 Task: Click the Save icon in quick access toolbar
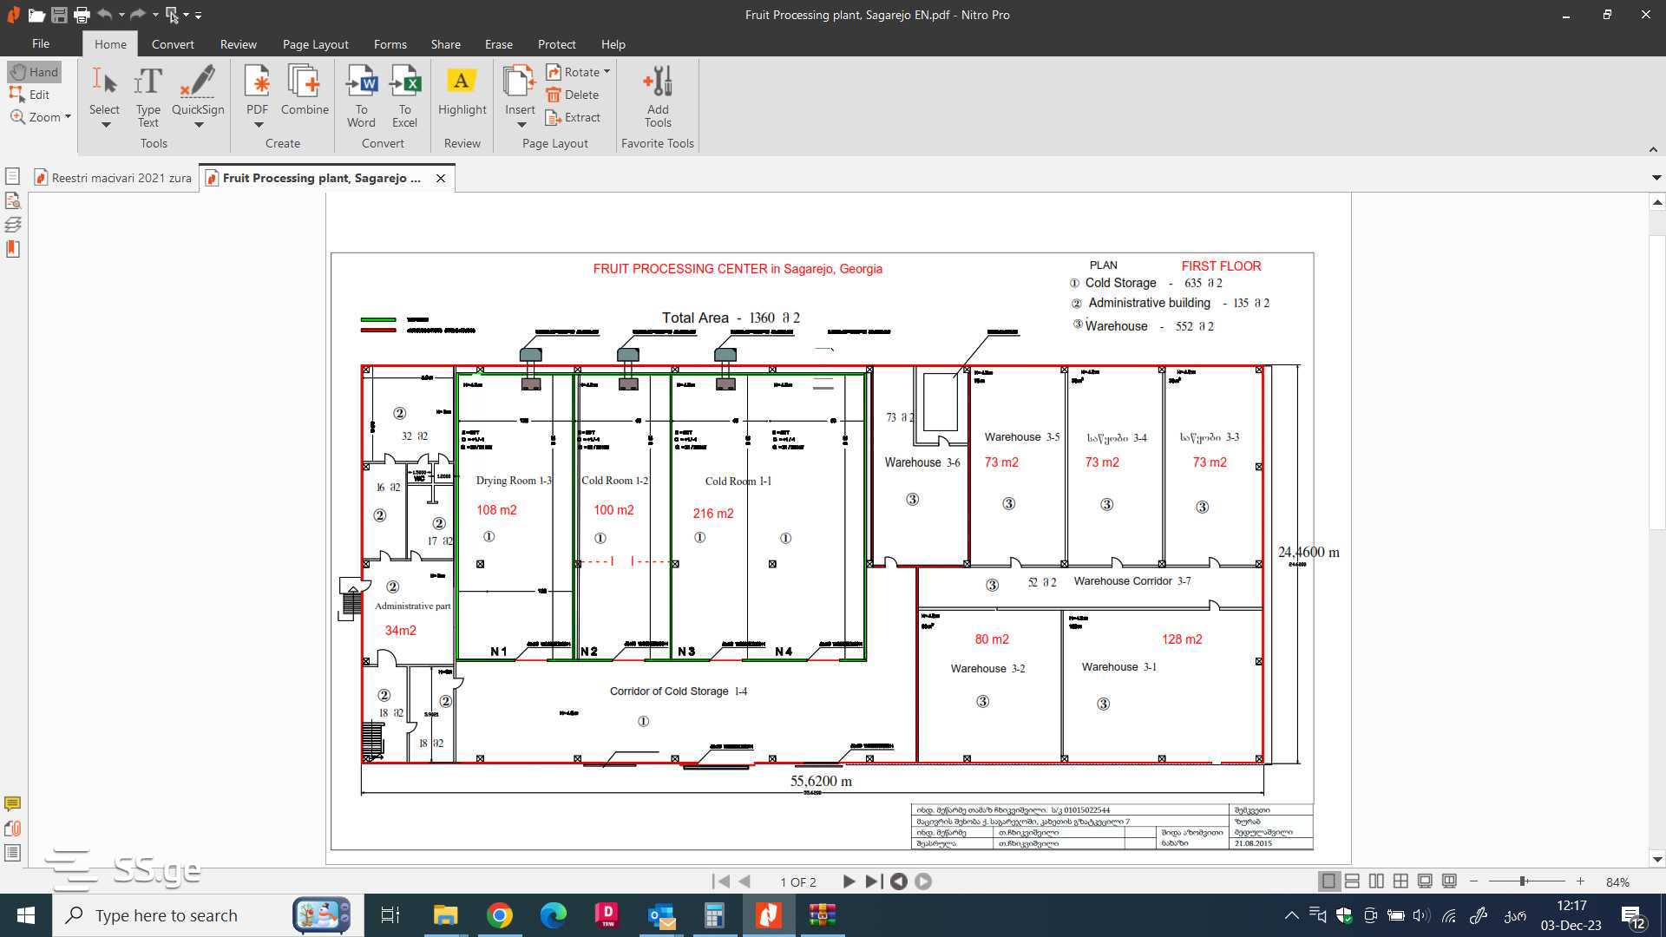[x=59, y=15]
